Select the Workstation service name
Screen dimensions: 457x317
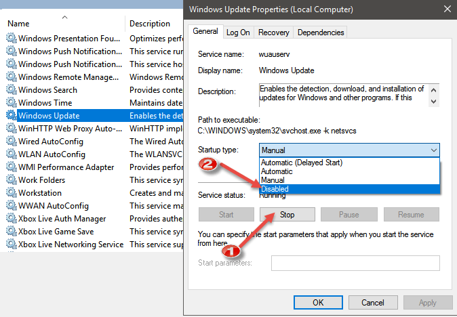[40, 192]
